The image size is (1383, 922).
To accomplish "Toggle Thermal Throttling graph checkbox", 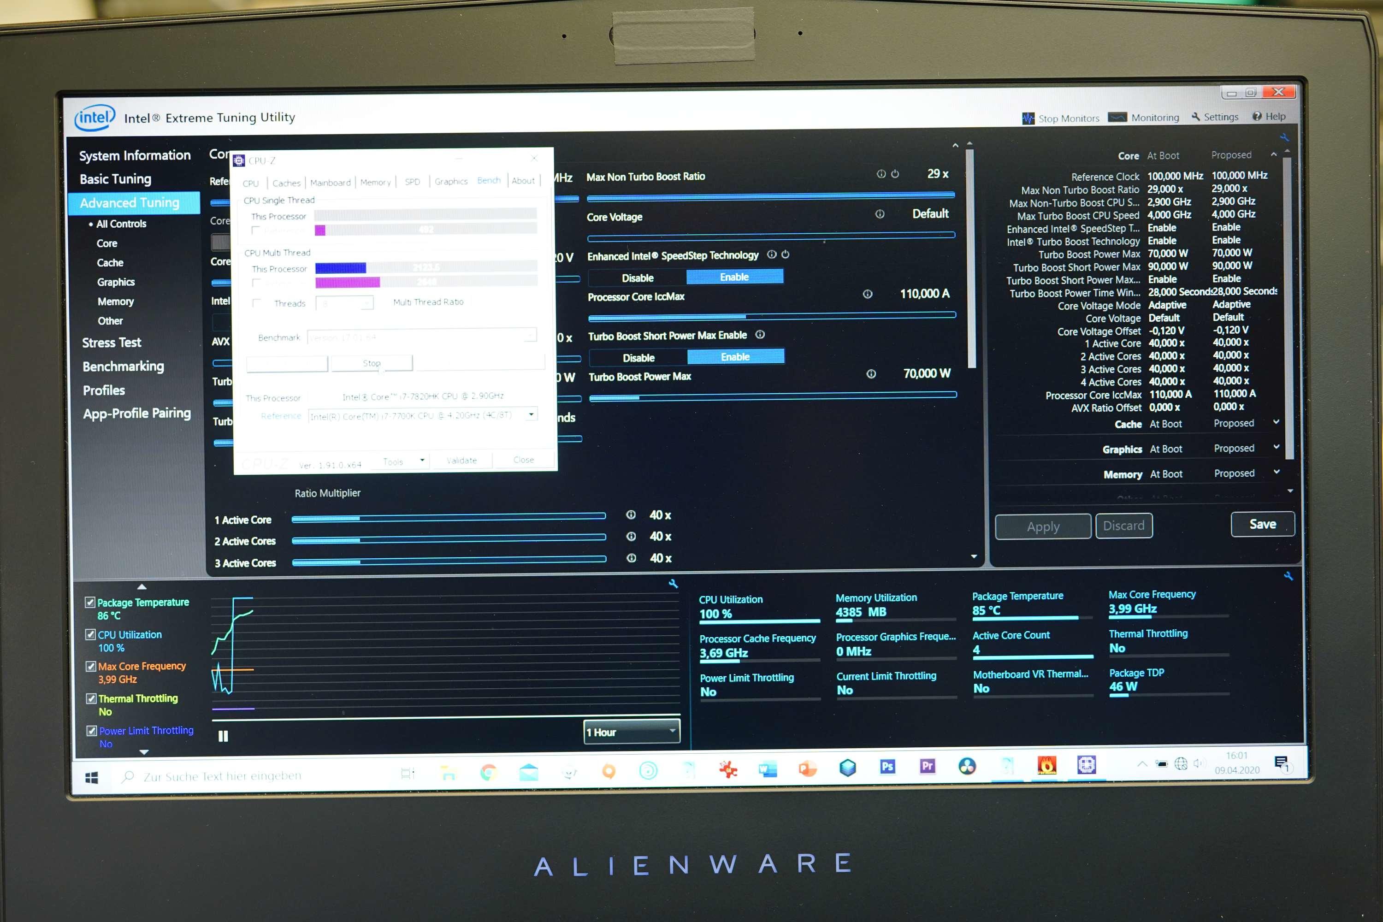I will [91, 698].
